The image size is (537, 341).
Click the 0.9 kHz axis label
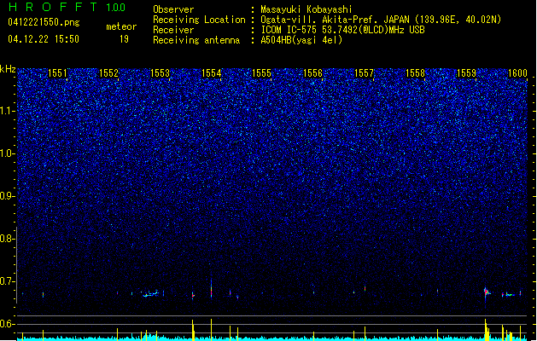pyautogui.click(x=8, y=196)
